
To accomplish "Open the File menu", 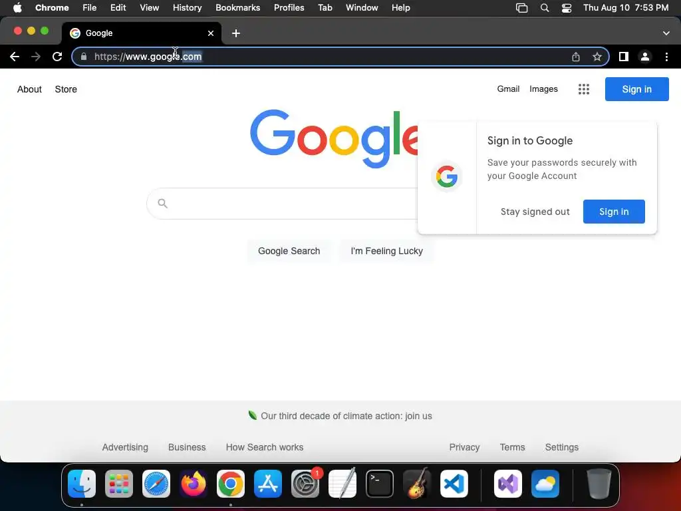I will (x=90, y=8).
